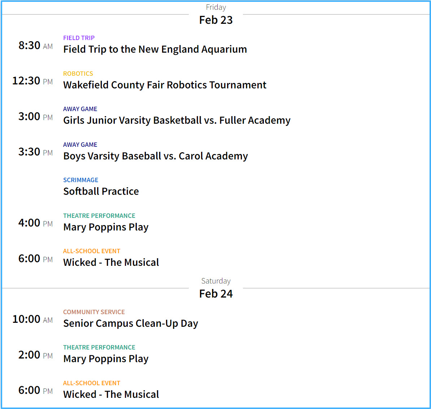Open Girls Junior Varsity Basketball vs. Fuller Academy
The height and width of the screenshot is (409, 431).
pyautogui.click(x=177, y=120)
